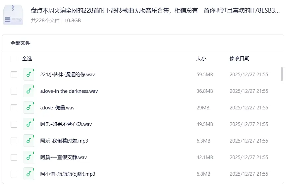Check the box for 阿小俏-海海海(dj版).mp3

point(14,174)
